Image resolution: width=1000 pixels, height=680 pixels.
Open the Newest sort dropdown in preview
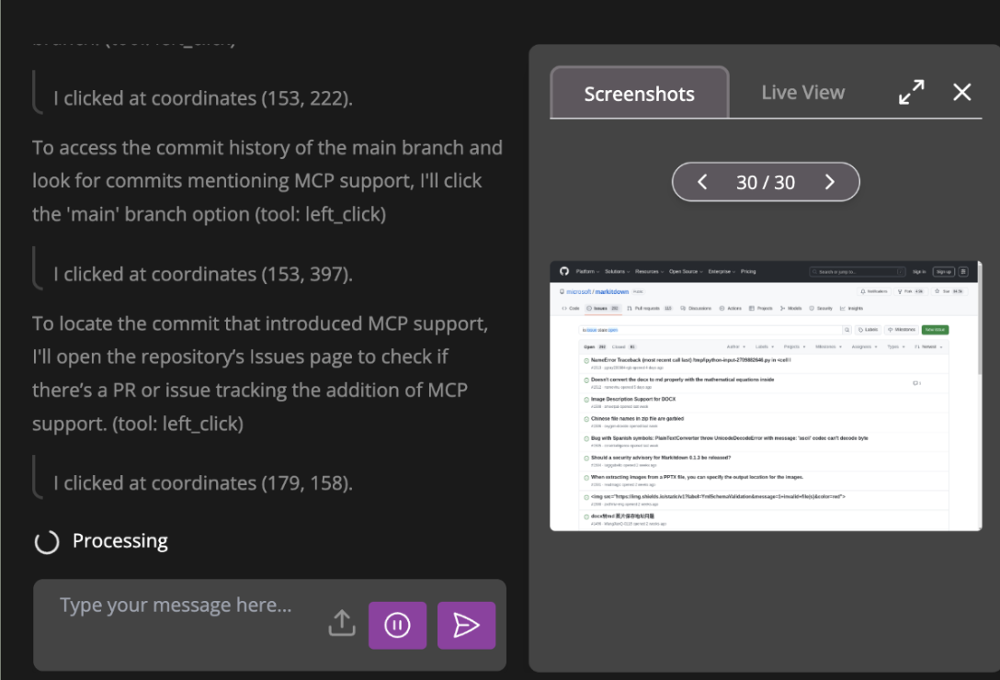tap(930, 347)
